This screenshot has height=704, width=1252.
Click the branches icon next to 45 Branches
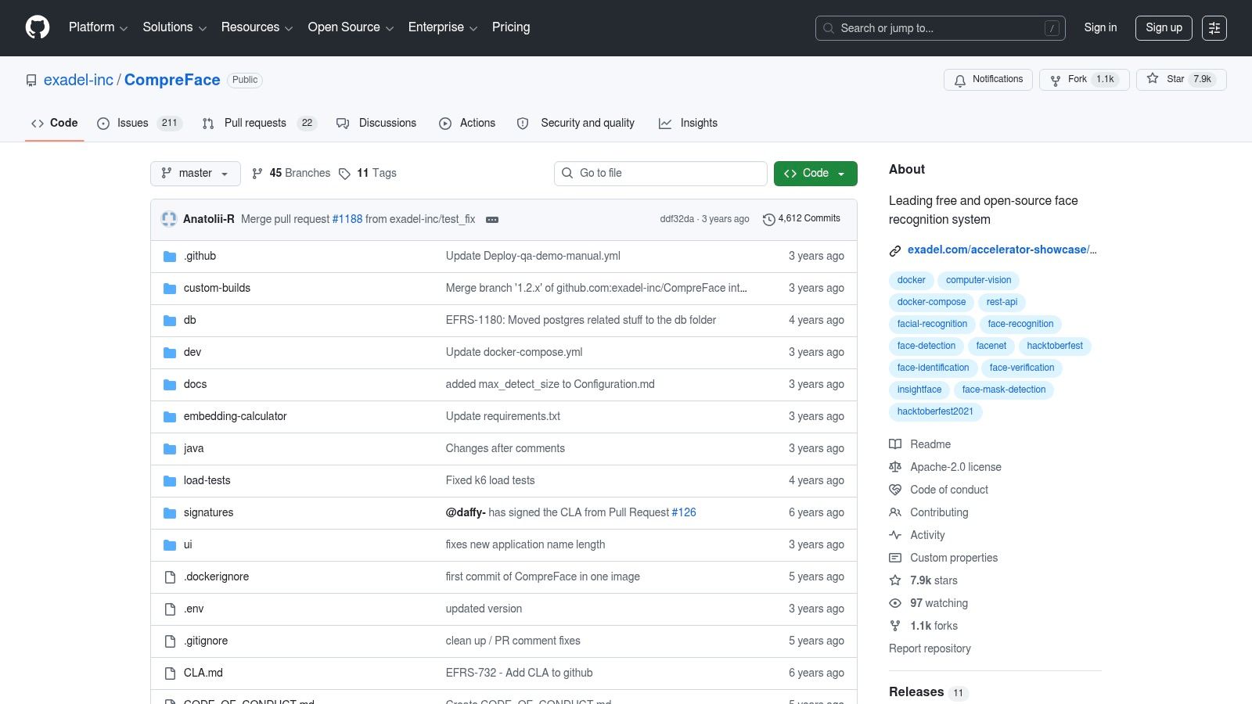[257, 174]
